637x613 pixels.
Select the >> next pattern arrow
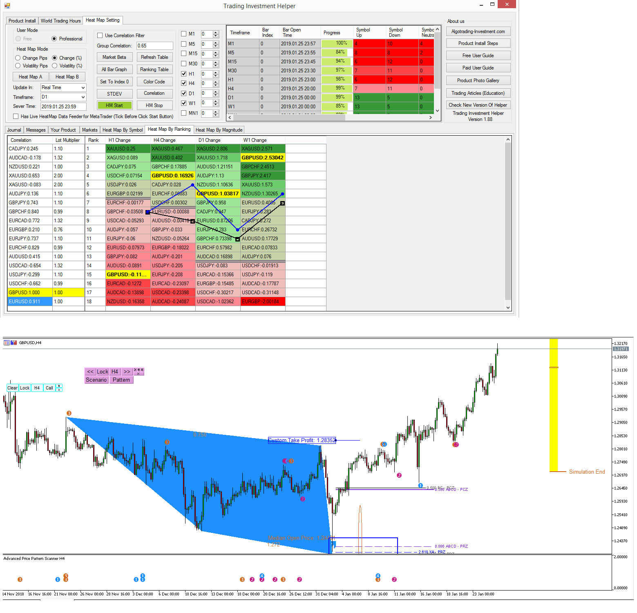pos(126,372)
